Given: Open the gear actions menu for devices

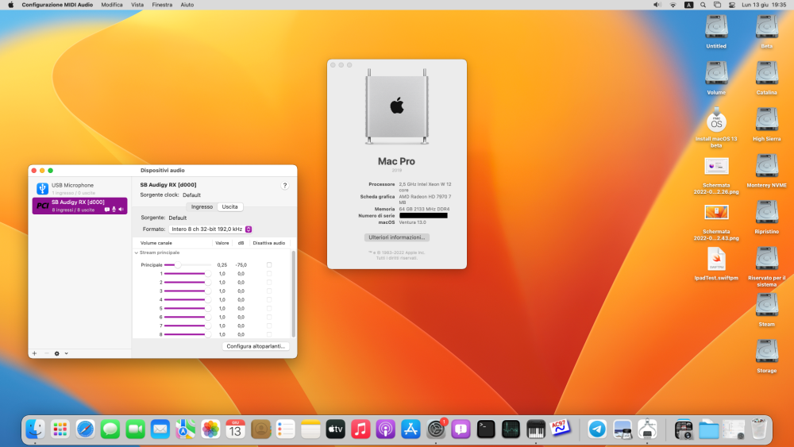Looking at the screenshot, I should point(56,353).
